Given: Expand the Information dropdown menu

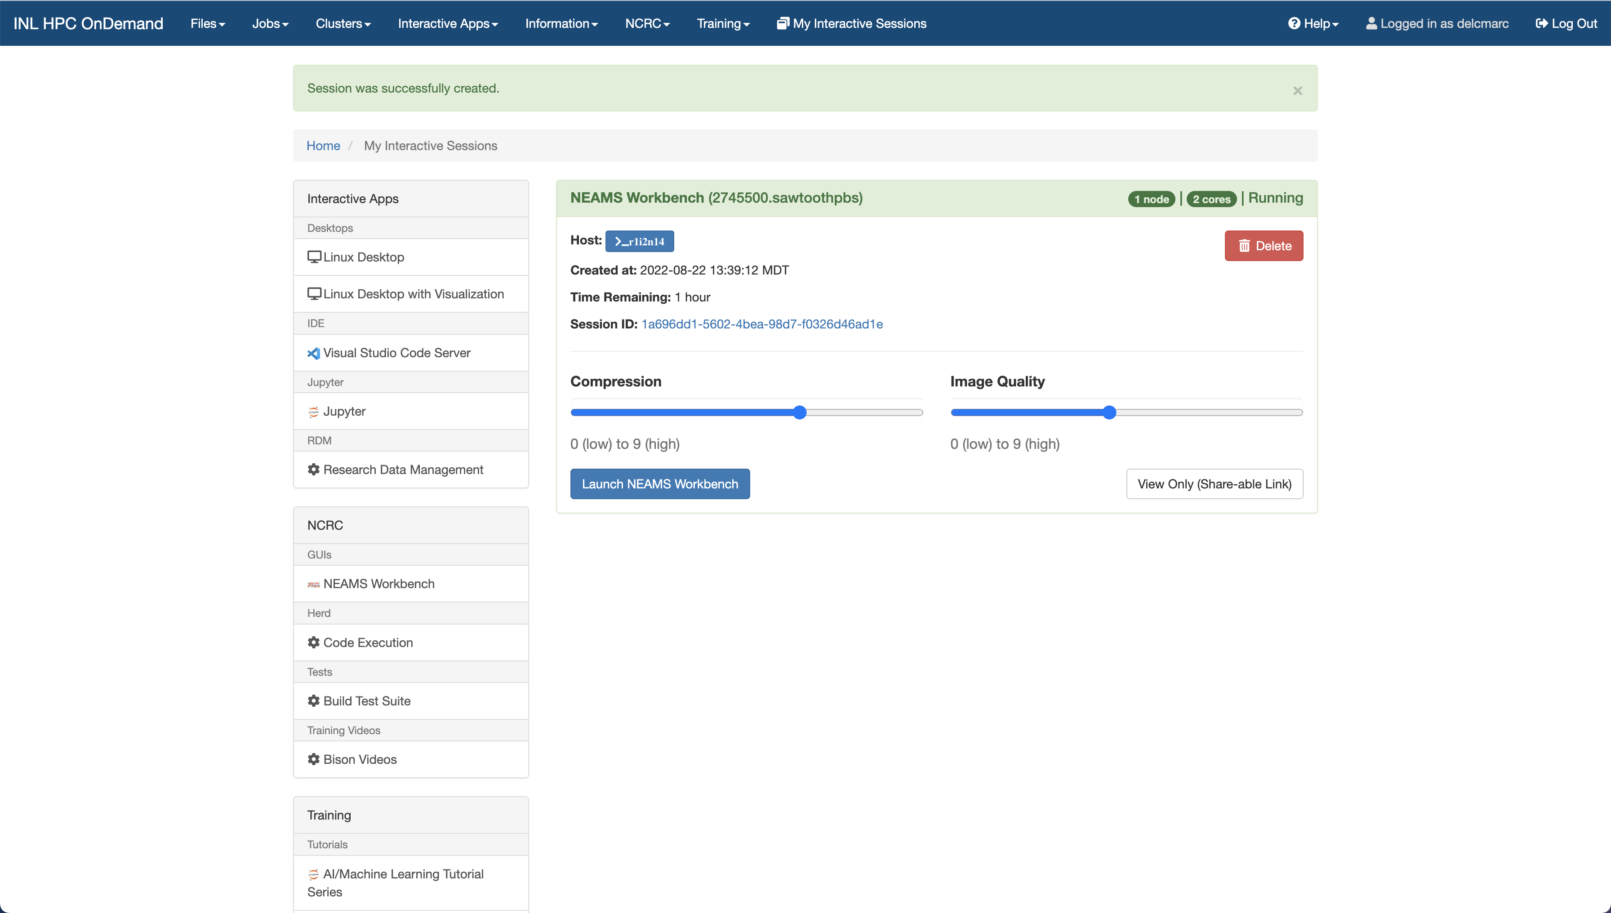Looking at the screenshot, I should click(x=561, y=23).
